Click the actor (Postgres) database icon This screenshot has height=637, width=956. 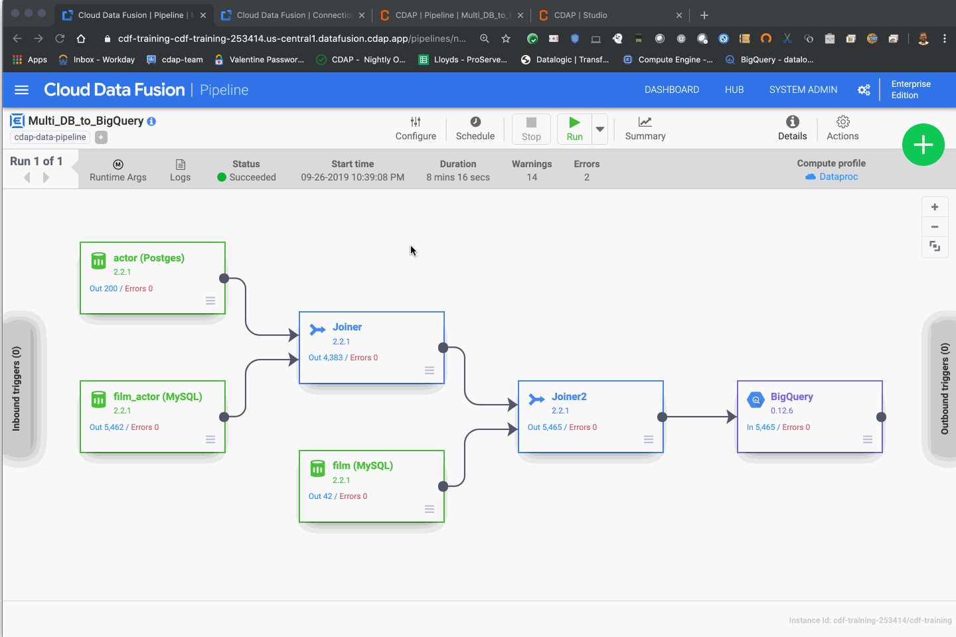tap(98, 261)
